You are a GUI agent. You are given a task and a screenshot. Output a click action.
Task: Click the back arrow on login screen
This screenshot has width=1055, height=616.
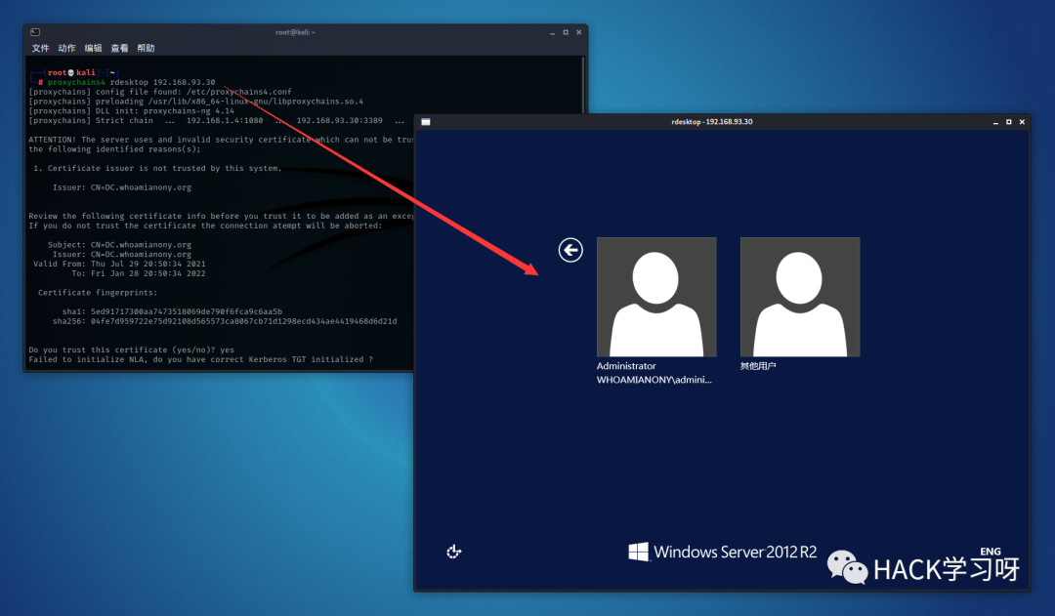[570, 251]
